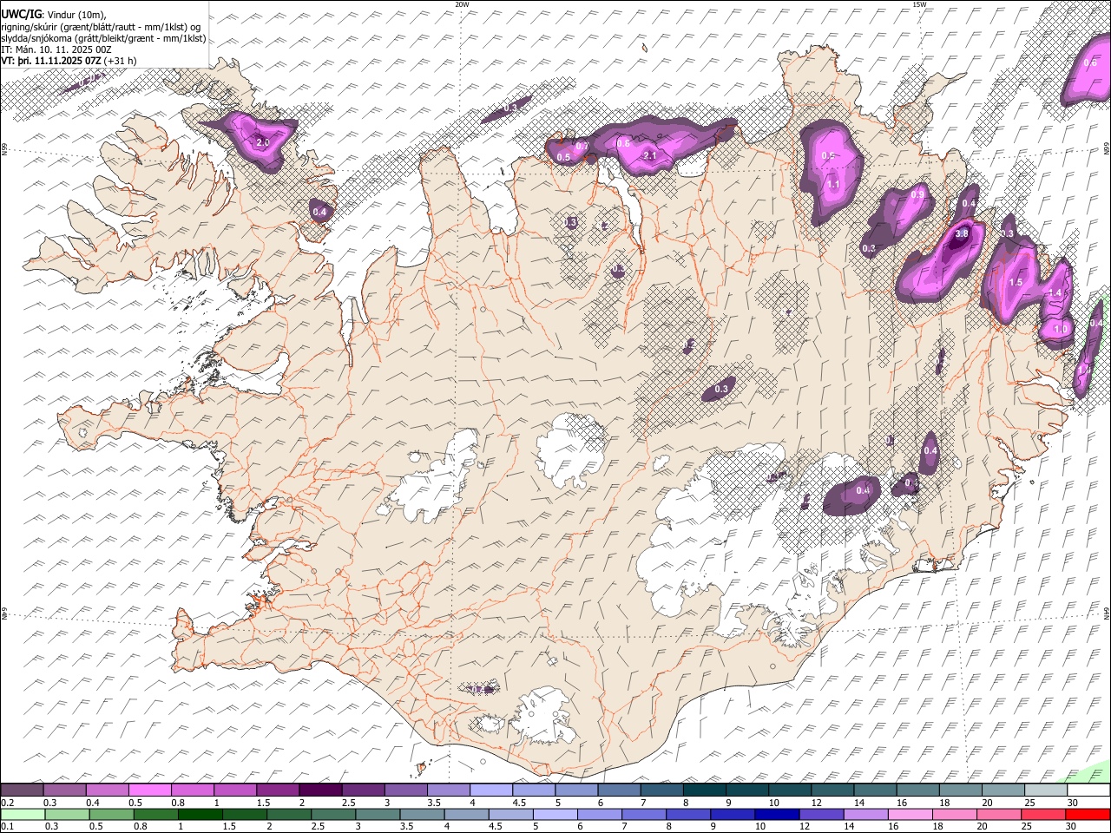
Task: Click the '0.9' snowfall value in the northeast
Action: point(917,195)
